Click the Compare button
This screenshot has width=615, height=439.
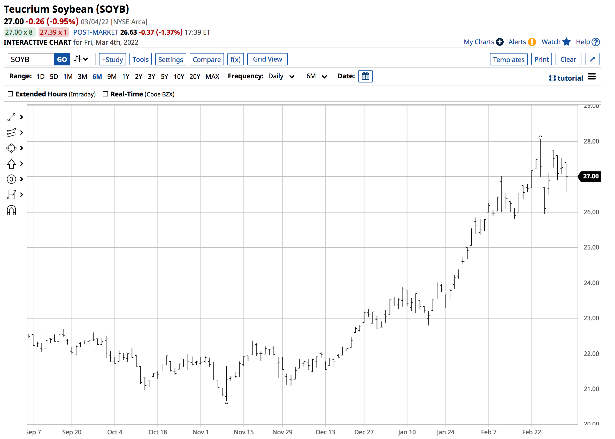[207, 59]
